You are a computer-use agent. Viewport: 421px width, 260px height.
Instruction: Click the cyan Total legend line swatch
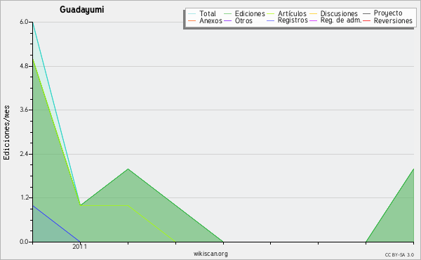[192, 13]
